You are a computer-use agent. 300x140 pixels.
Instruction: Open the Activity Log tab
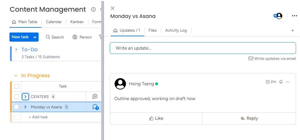(176, 31)
